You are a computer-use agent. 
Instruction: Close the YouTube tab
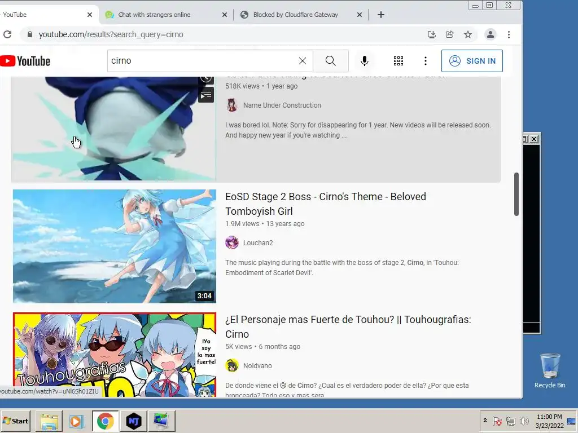click(x=90, y=15)
